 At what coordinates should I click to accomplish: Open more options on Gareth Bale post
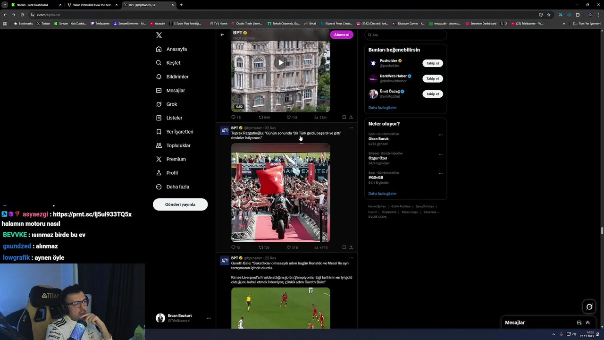351,258
